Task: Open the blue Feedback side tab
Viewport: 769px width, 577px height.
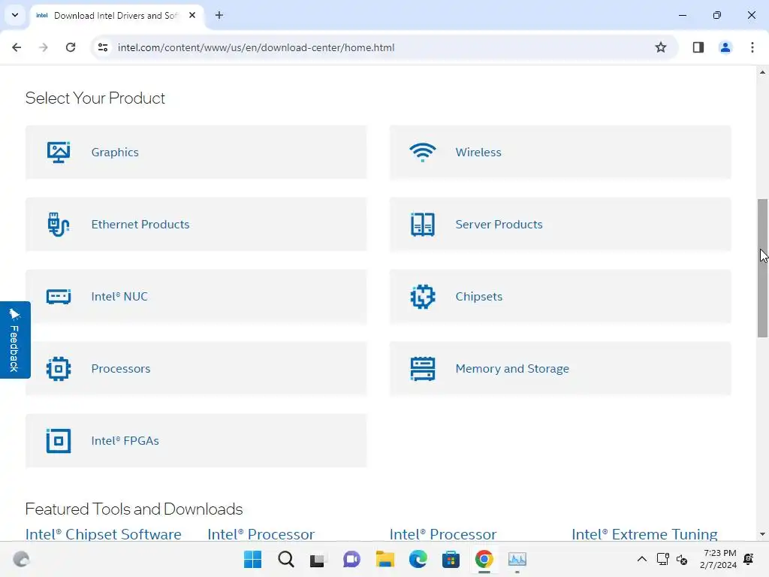Action: (x=15, y=340)
